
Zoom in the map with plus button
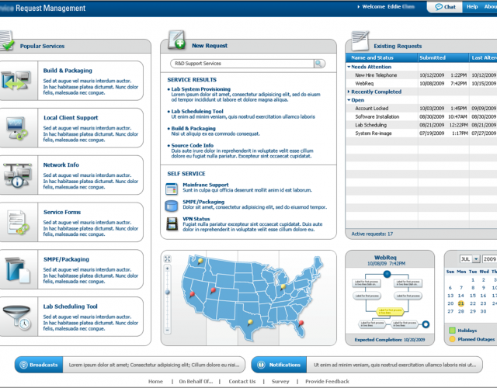pos(168,268)
